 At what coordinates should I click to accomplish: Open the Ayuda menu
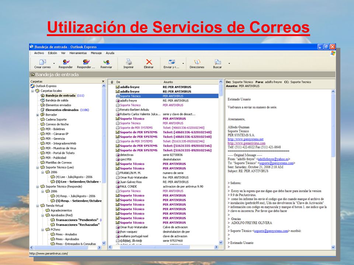[x=110, y=53]
